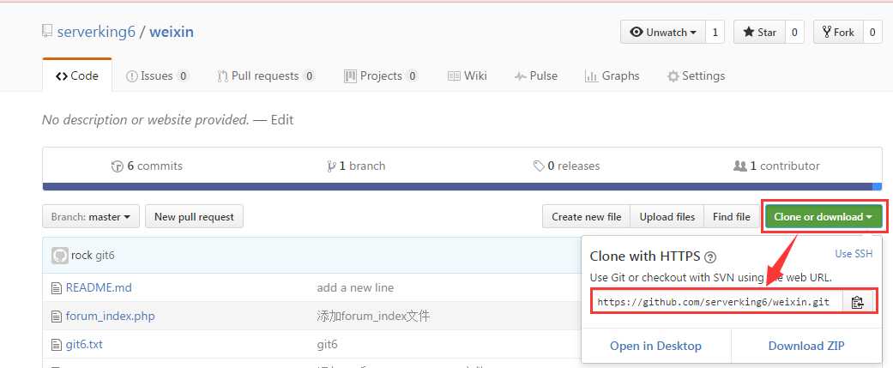The height and width of the screenshot is (368, 893).
Task: Click the help icon beside Clone with HTTPS
Action: pyautogui.click(x=710, y=257)
